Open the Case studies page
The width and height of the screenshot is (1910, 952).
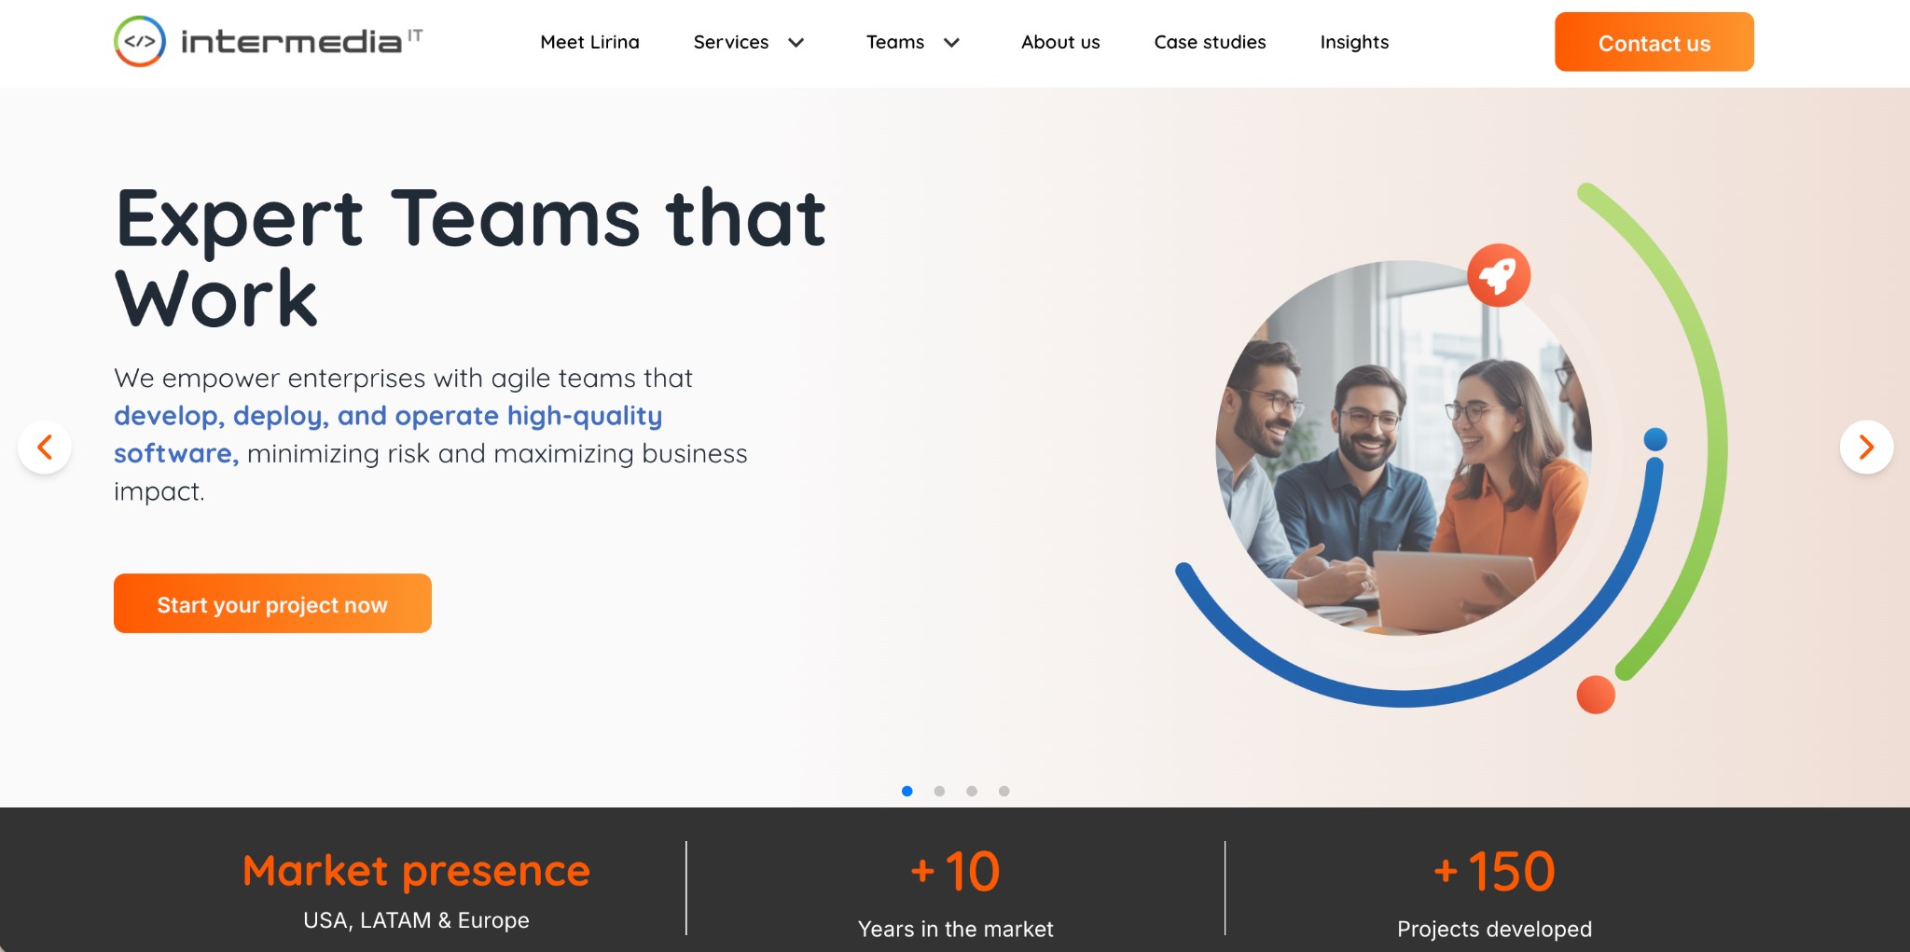pos(1210,42)
